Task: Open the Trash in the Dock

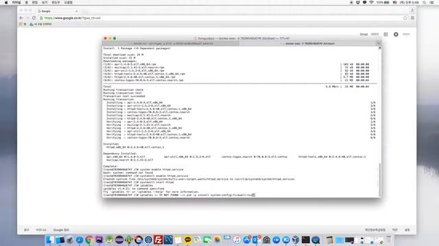Action: coord(389,240)
